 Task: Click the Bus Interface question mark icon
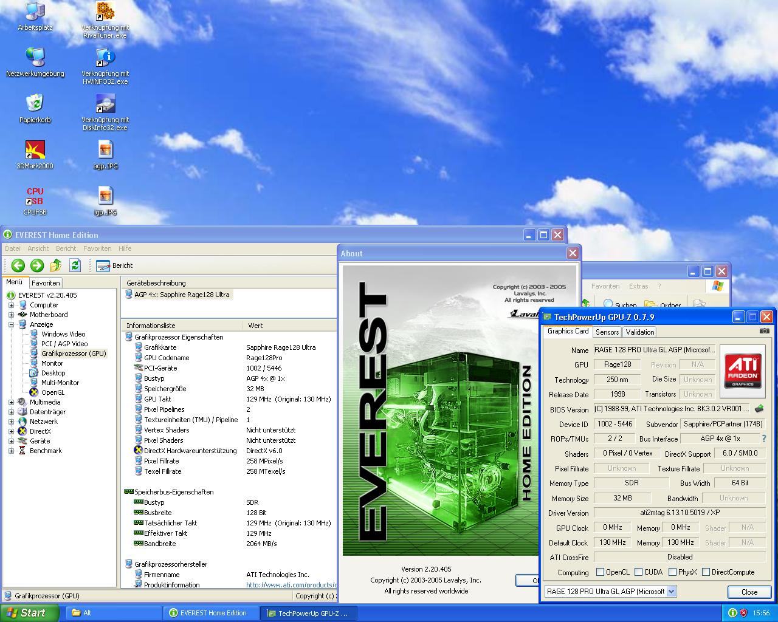pyautogui.click(x=764, y=439)
